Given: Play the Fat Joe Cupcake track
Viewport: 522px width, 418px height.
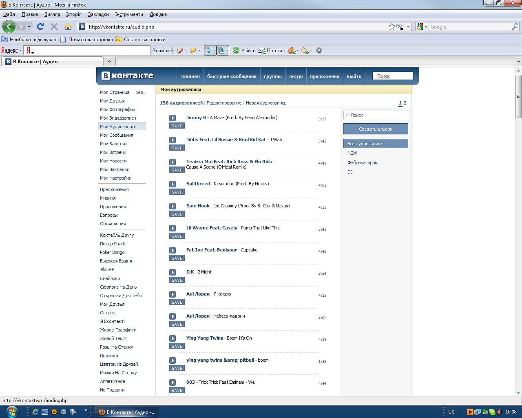Looking at the screenshot, I should (173, 250).
